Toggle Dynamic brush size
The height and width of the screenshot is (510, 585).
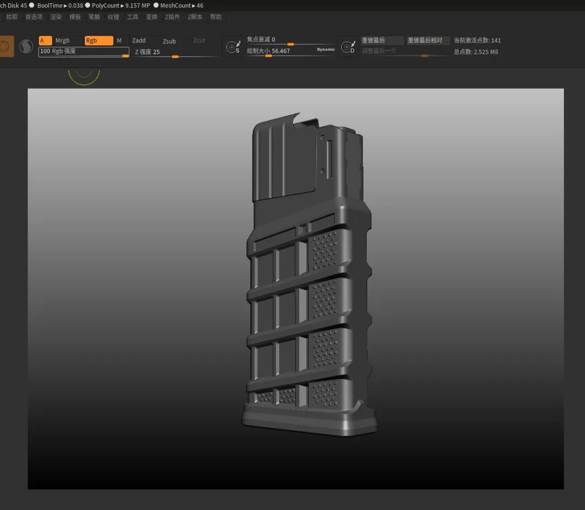point(326,49)
